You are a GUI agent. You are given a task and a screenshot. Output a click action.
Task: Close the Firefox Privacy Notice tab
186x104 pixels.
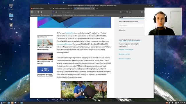coord(72,8)
